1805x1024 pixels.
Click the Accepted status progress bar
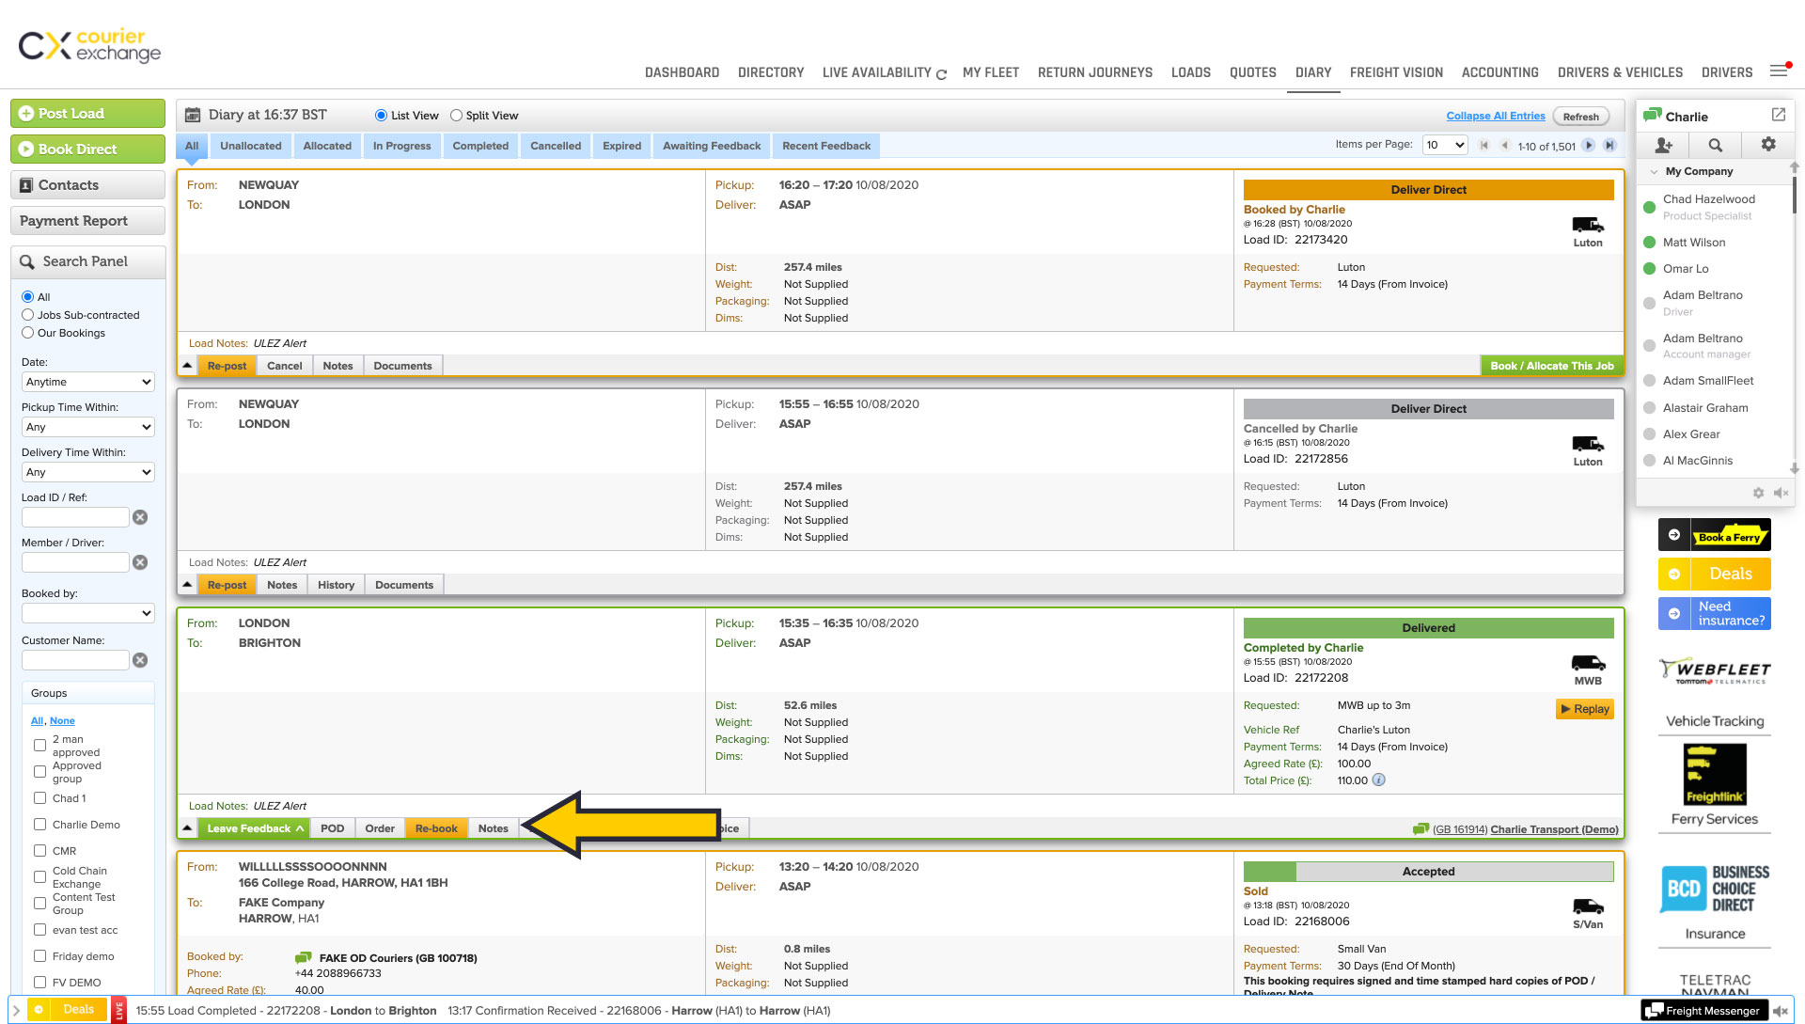(x=1427, y=872)
